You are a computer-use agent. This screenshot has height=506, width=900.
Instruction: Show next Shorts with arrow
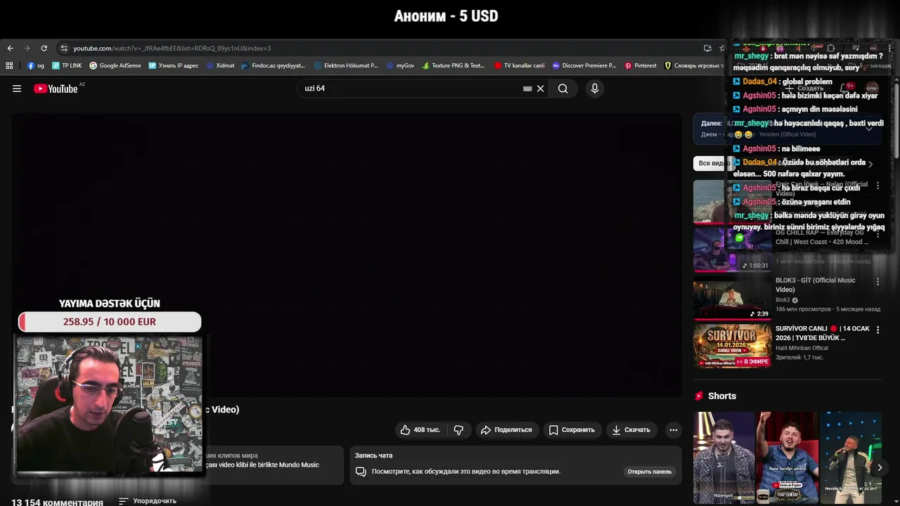[880, 467]
